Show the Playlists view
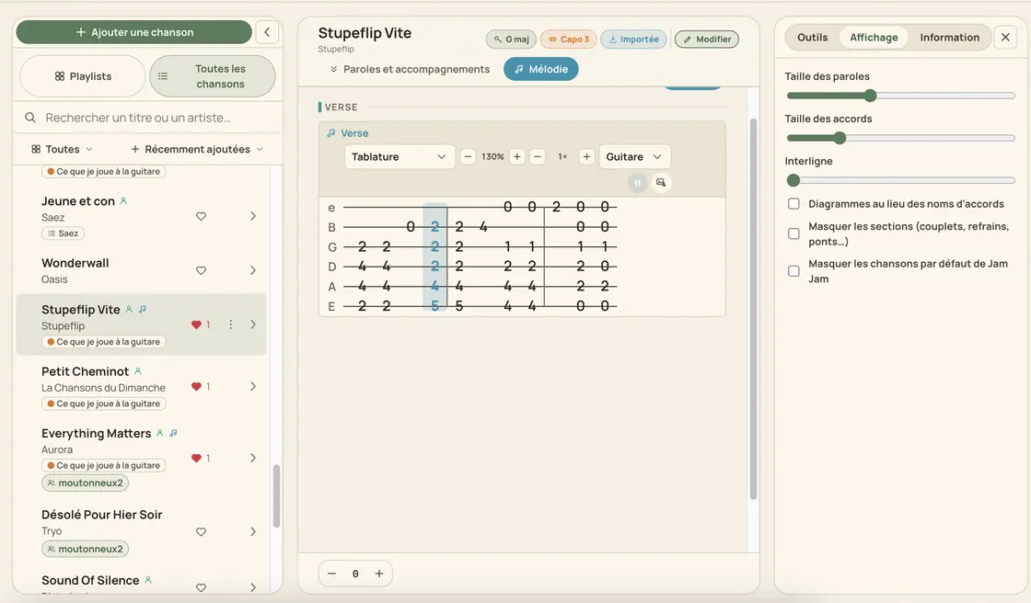The width and height of the screenshot is (1031, 603). [x=83, y=76]
